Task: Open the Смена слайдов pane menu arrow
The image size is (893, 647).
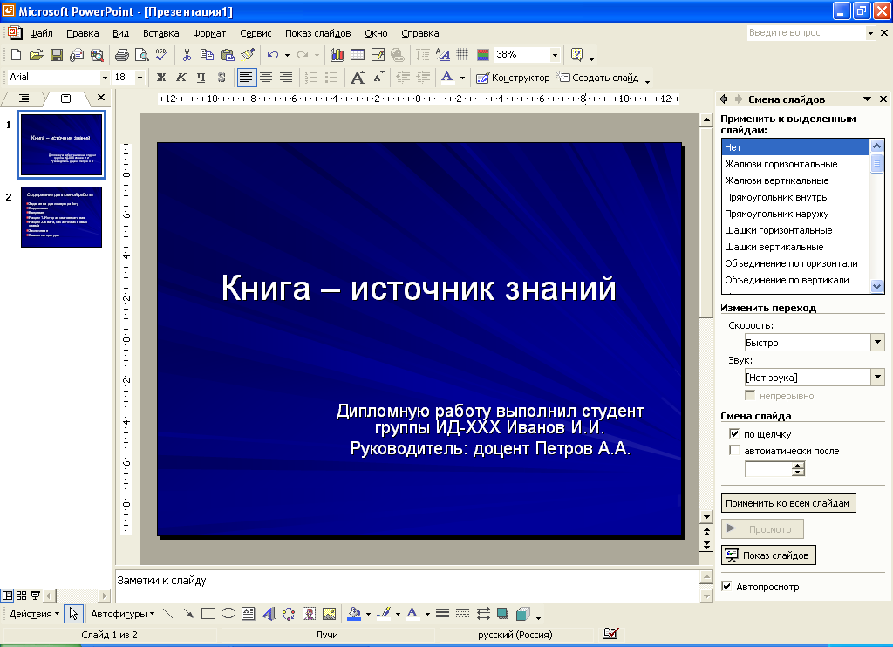Action: 867,99
